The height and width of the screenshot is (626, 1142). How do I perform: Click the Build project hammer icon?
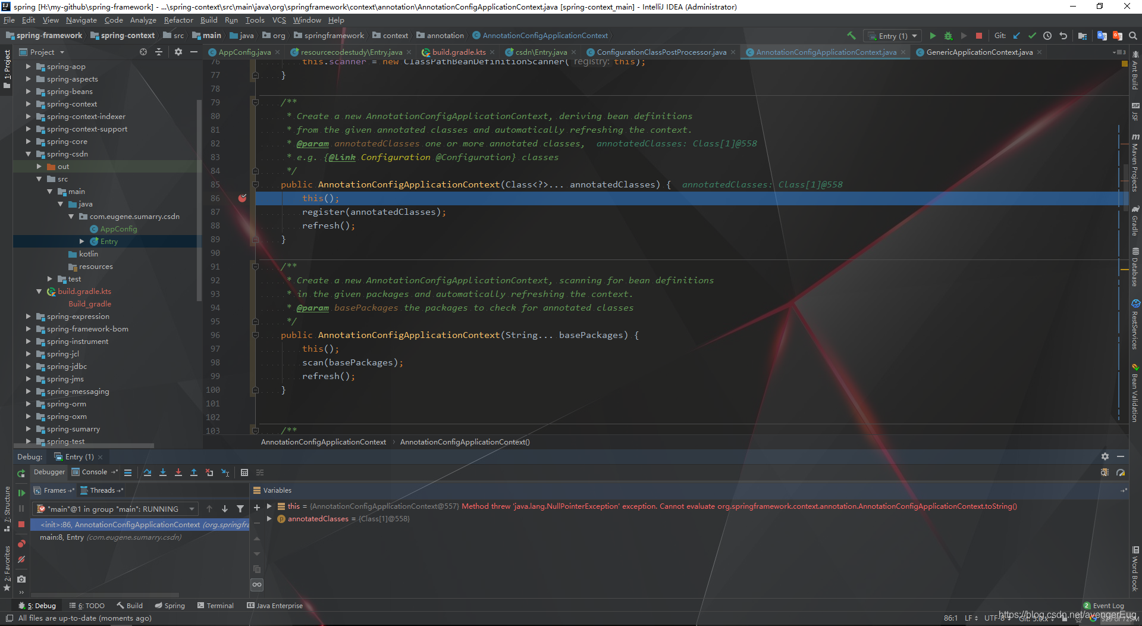click(x=851, y=36)
